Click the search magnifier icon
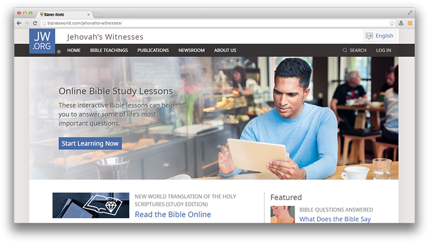 (x=345, y=50)
